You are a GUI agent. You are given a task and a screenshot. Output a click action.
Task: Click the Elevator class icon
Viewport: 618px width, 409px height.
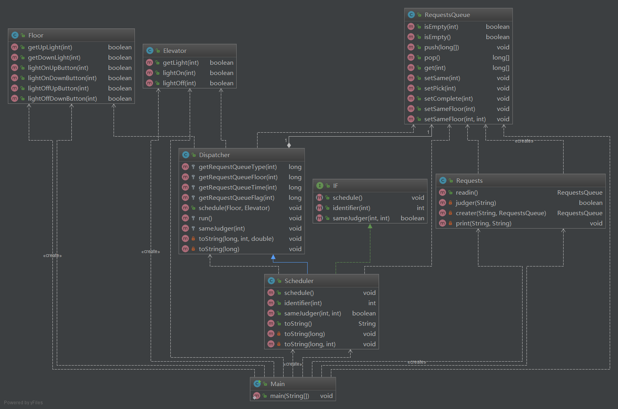coord(149,51)
